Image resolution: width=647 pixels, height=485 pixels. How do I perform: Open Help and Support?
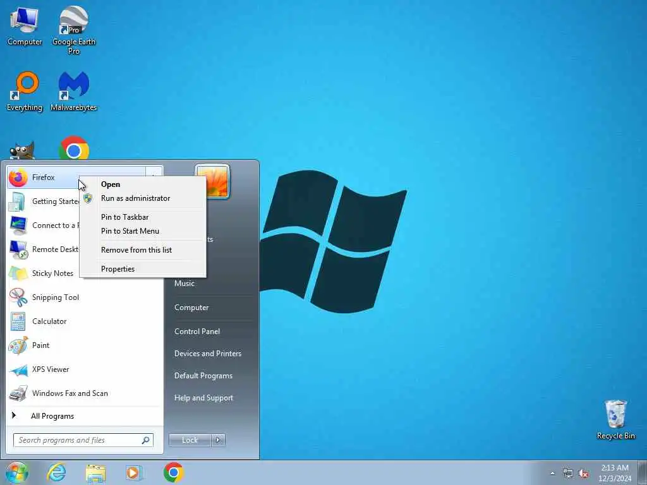[x=203, y=398]
